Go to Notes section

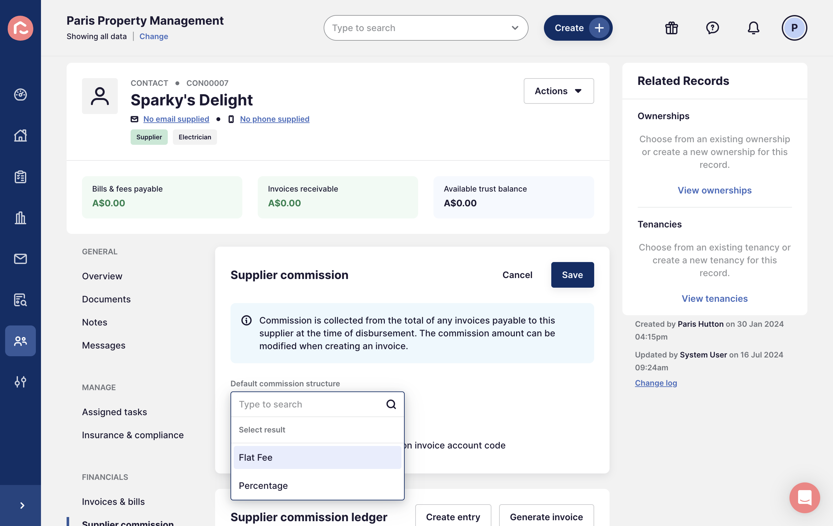[x=94, y=322]
